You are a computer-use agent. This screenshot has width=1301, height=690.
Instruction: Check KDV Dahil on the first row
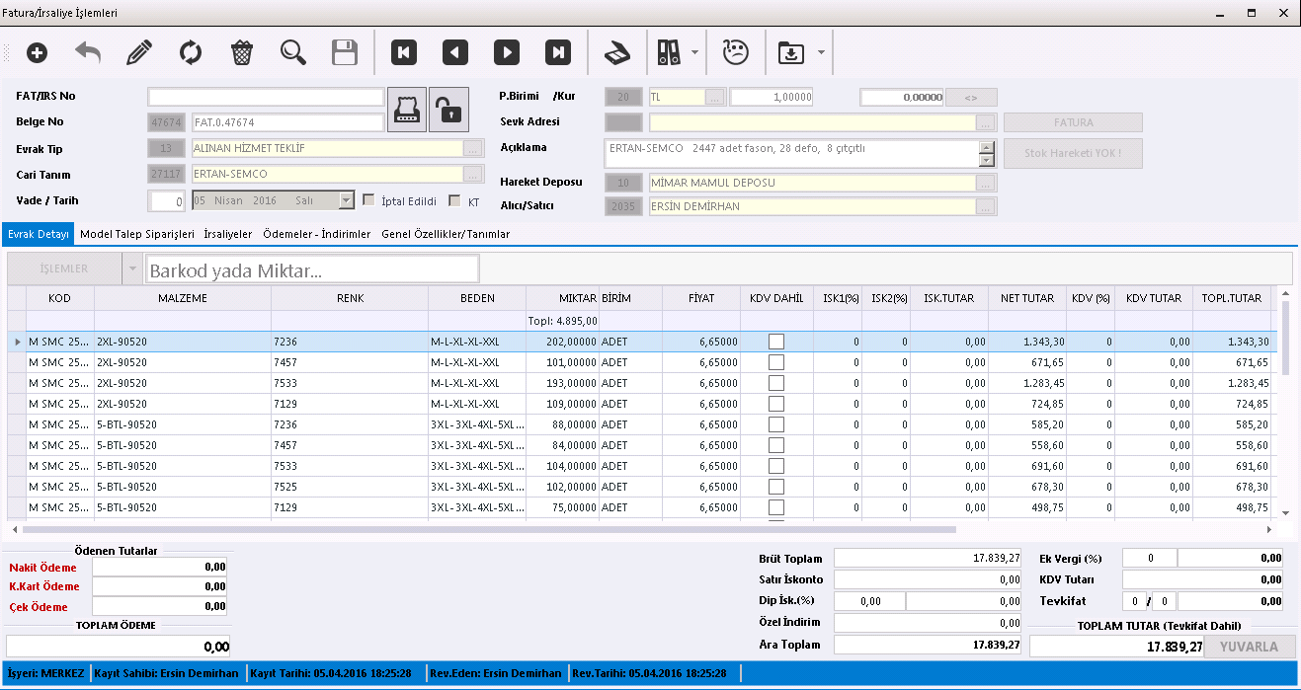[x=776, y=342]
